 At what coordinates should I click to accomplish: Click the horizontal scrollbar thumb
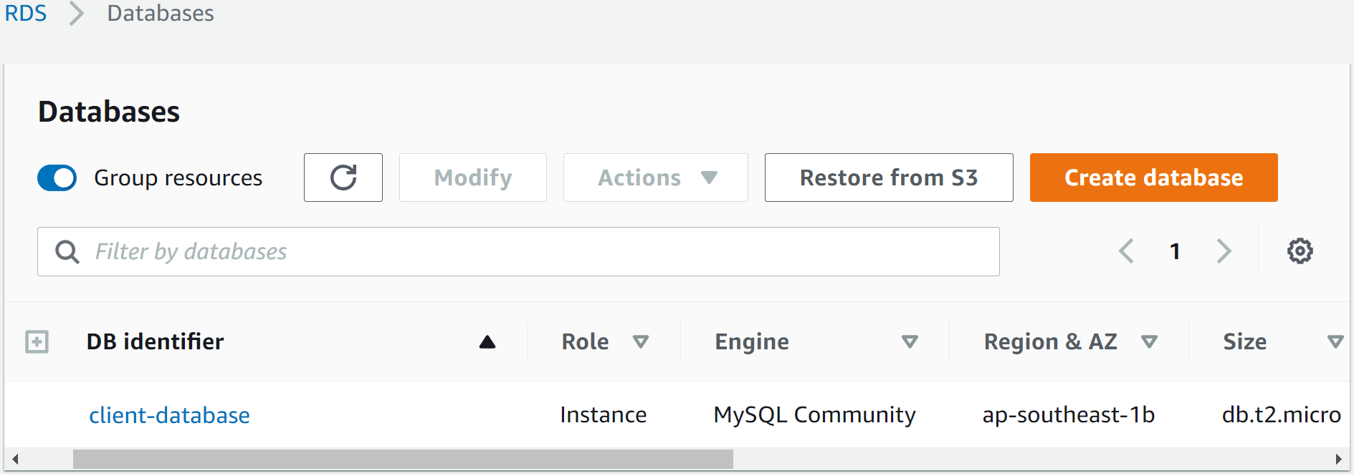click(403, 459)
